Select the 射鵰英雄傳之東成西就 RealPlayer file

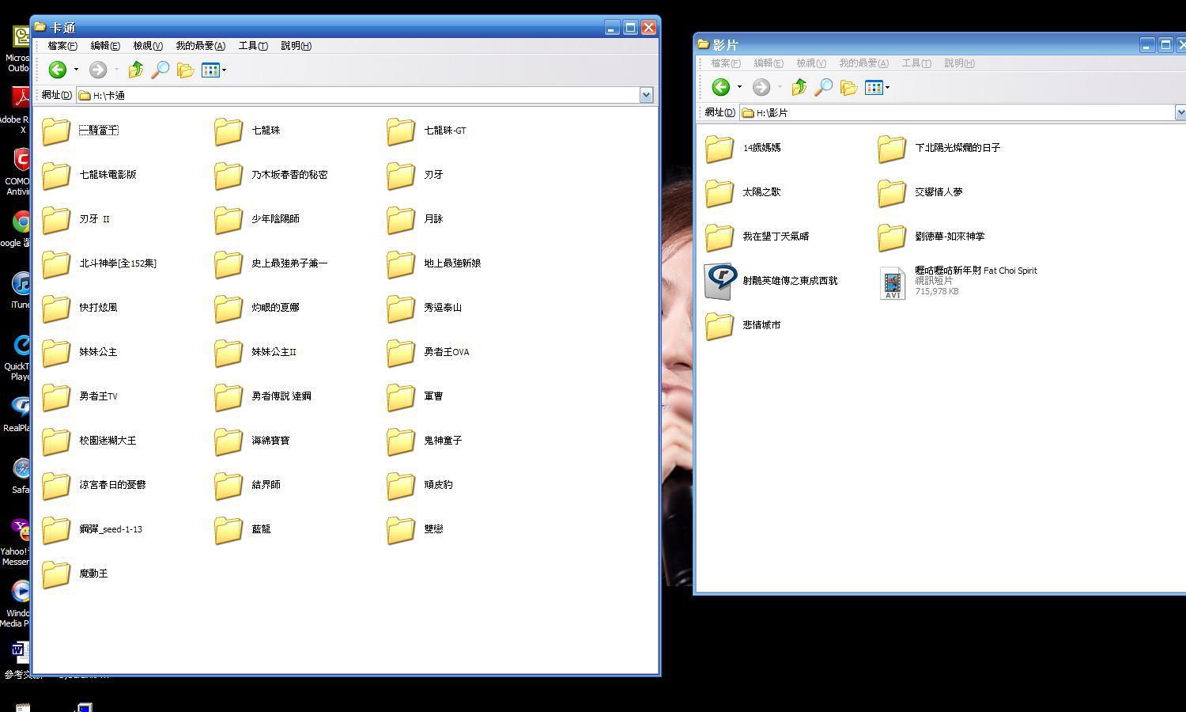tap(720, 281)
